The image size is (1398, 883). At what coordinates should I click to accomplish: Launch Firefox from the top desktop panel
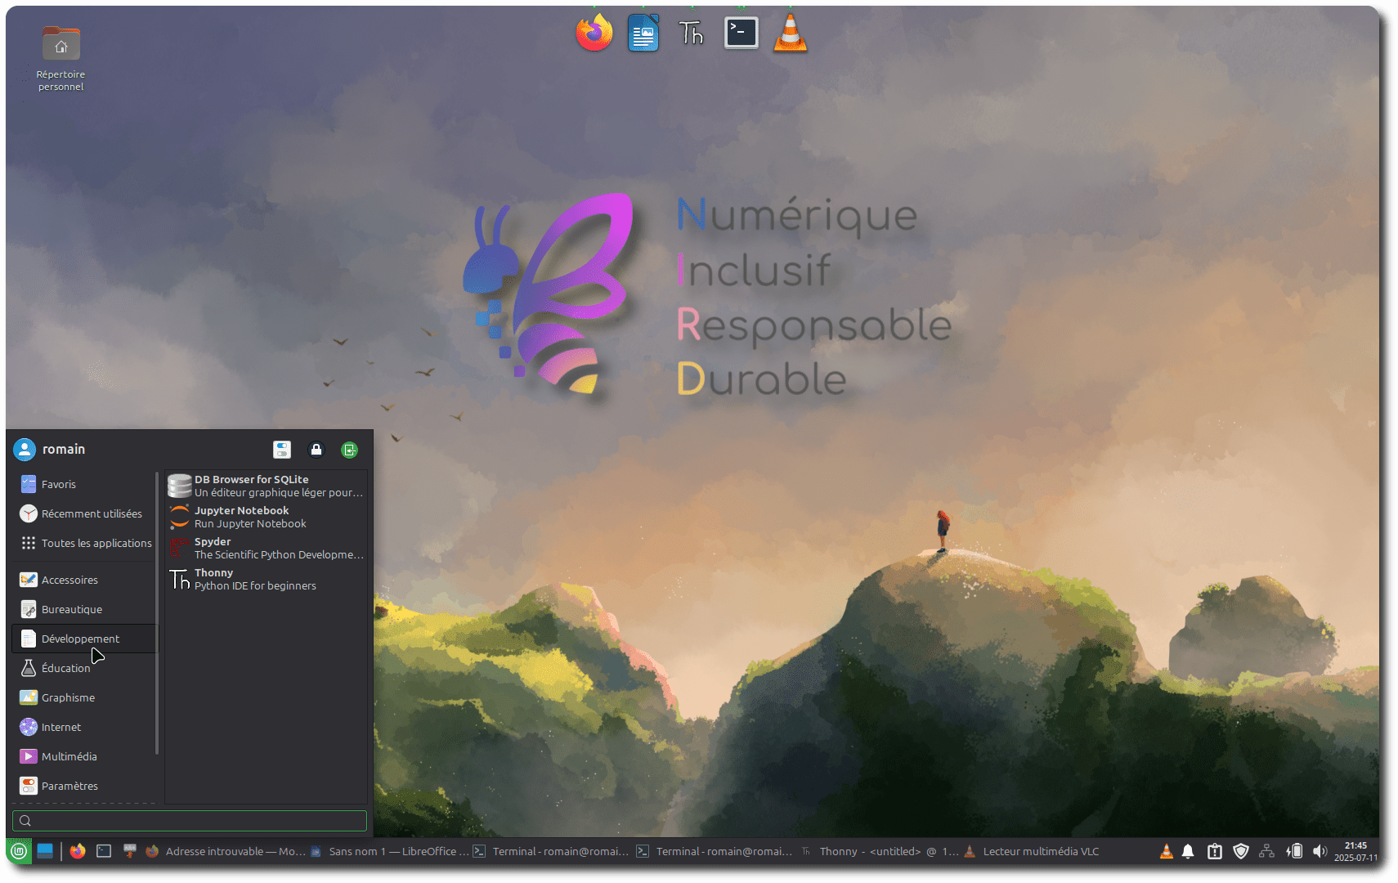point(594,32)
